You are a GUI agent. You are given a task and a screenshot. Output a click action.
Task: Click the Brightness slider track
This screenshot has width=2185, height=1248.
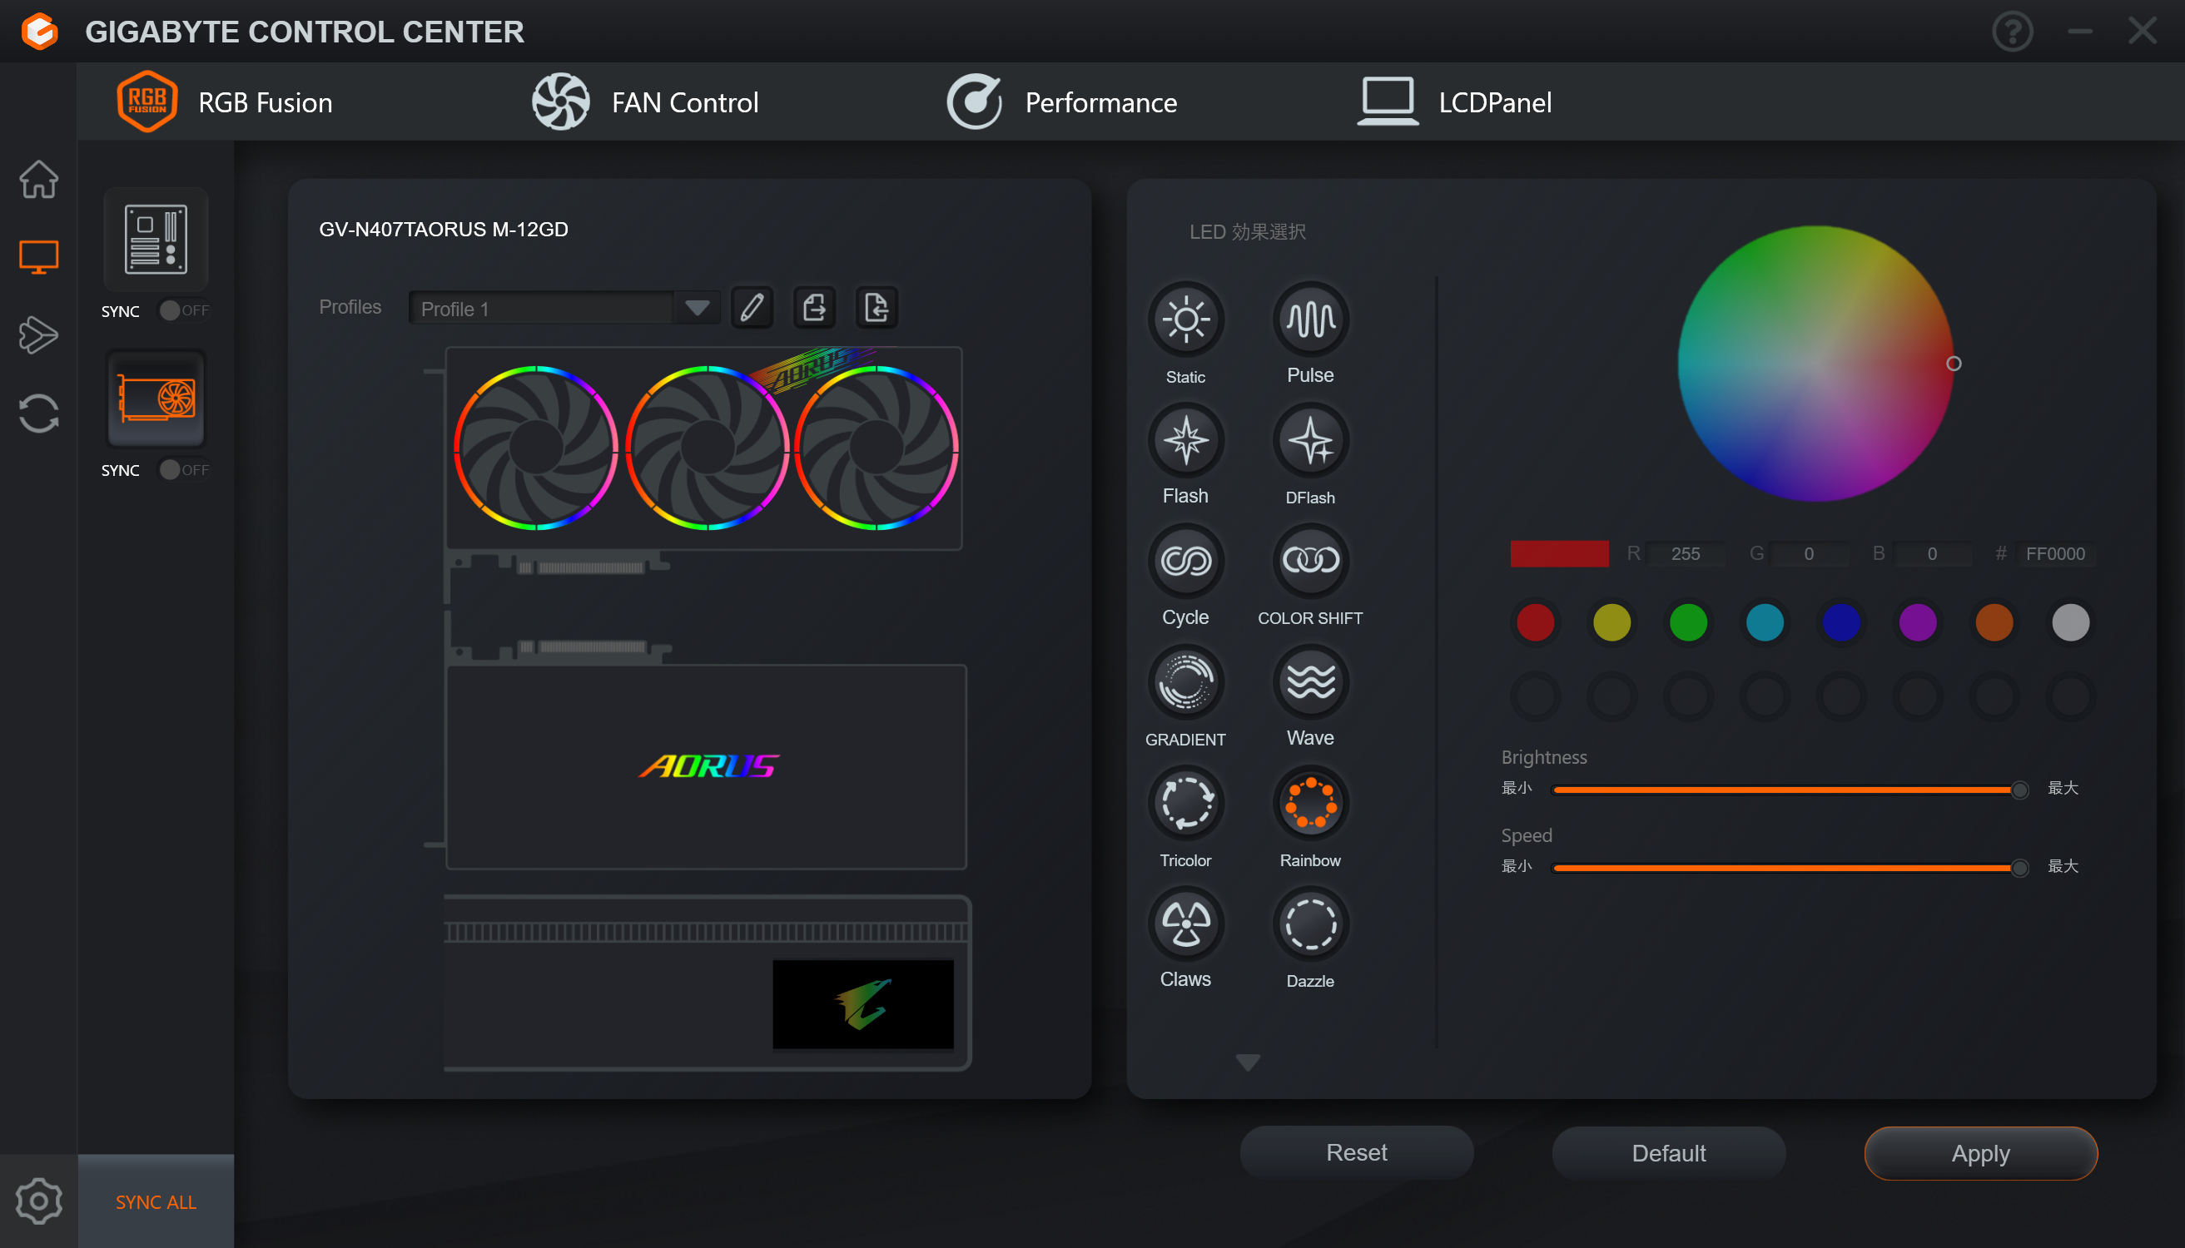1784,790
